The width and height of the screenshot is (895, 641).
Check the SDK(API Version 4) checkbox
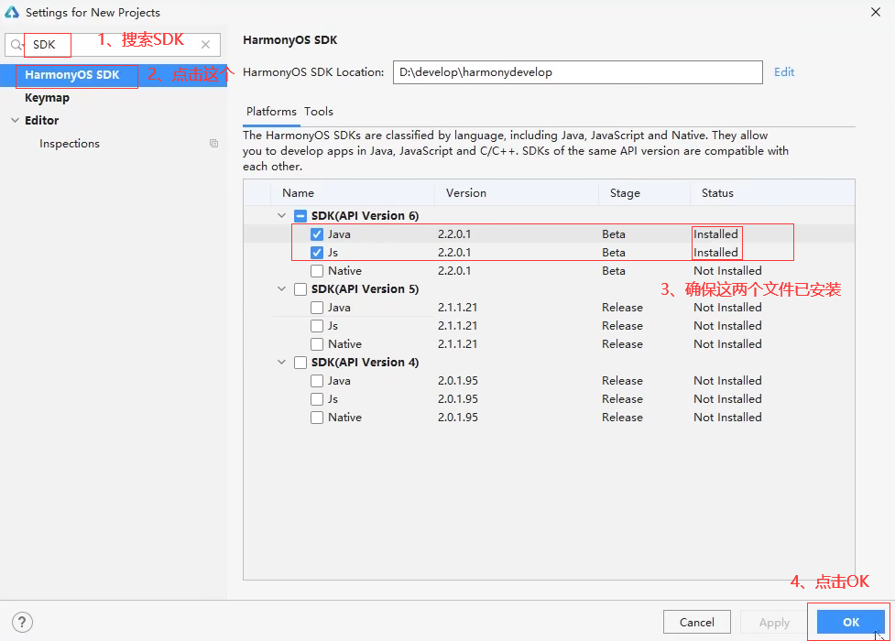(300, 362)
